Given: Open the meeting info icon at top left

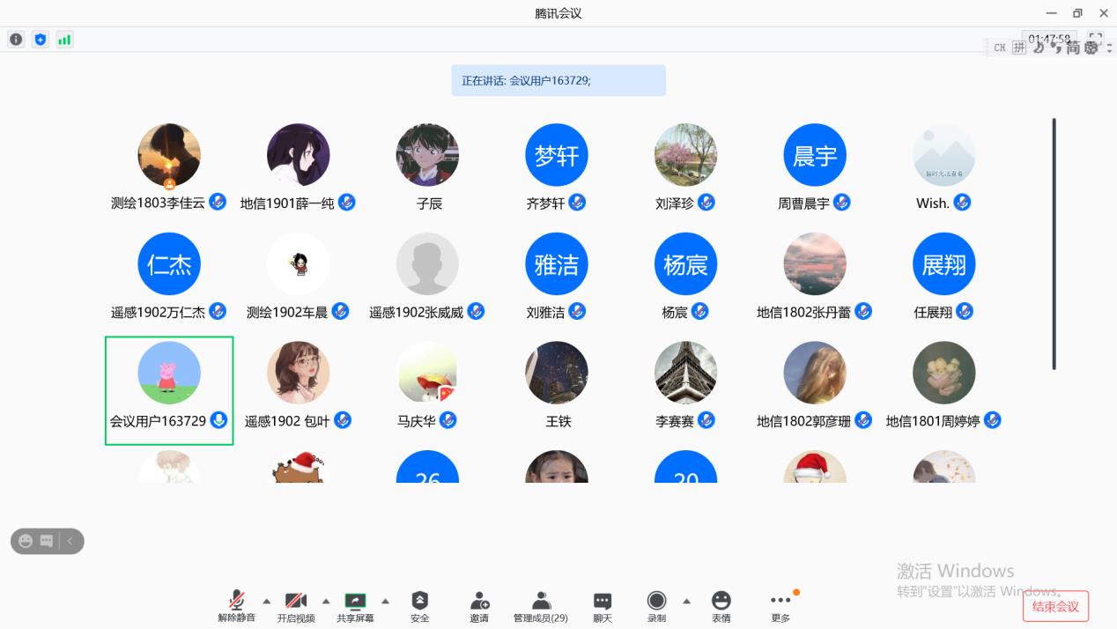Looking at the screenshot, I should click(x=16, y=40).
